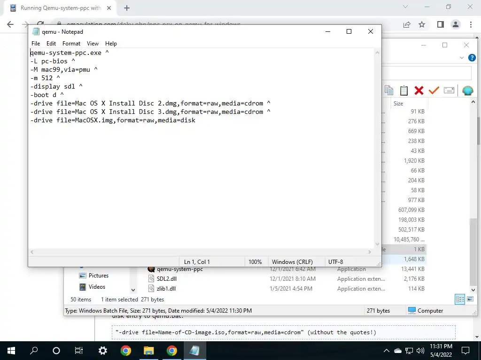Click Explorer file list scroll up arrow
The image size is (481, 360).
click(x=473, y=102)
